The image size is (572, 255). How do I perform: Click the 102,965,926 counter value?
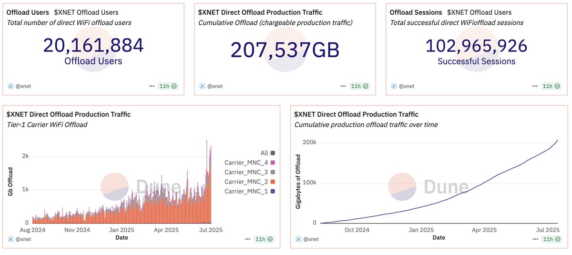477,45
